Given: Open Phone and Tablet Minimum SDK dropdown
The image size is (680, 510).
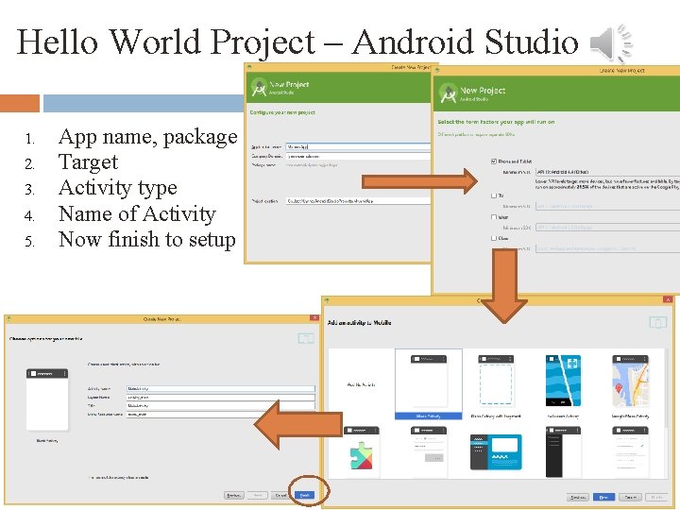Looking at the screenshot, I should point(607,172).
